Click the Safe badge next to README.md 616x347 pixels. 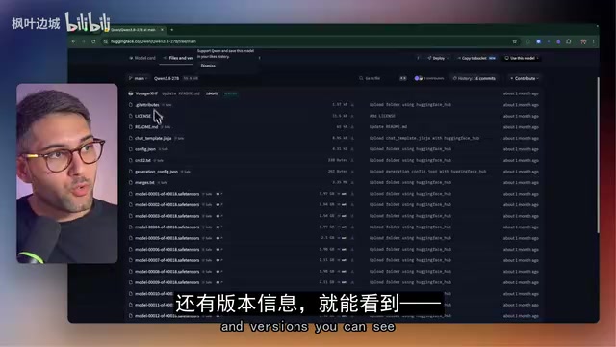click(166, 127)
